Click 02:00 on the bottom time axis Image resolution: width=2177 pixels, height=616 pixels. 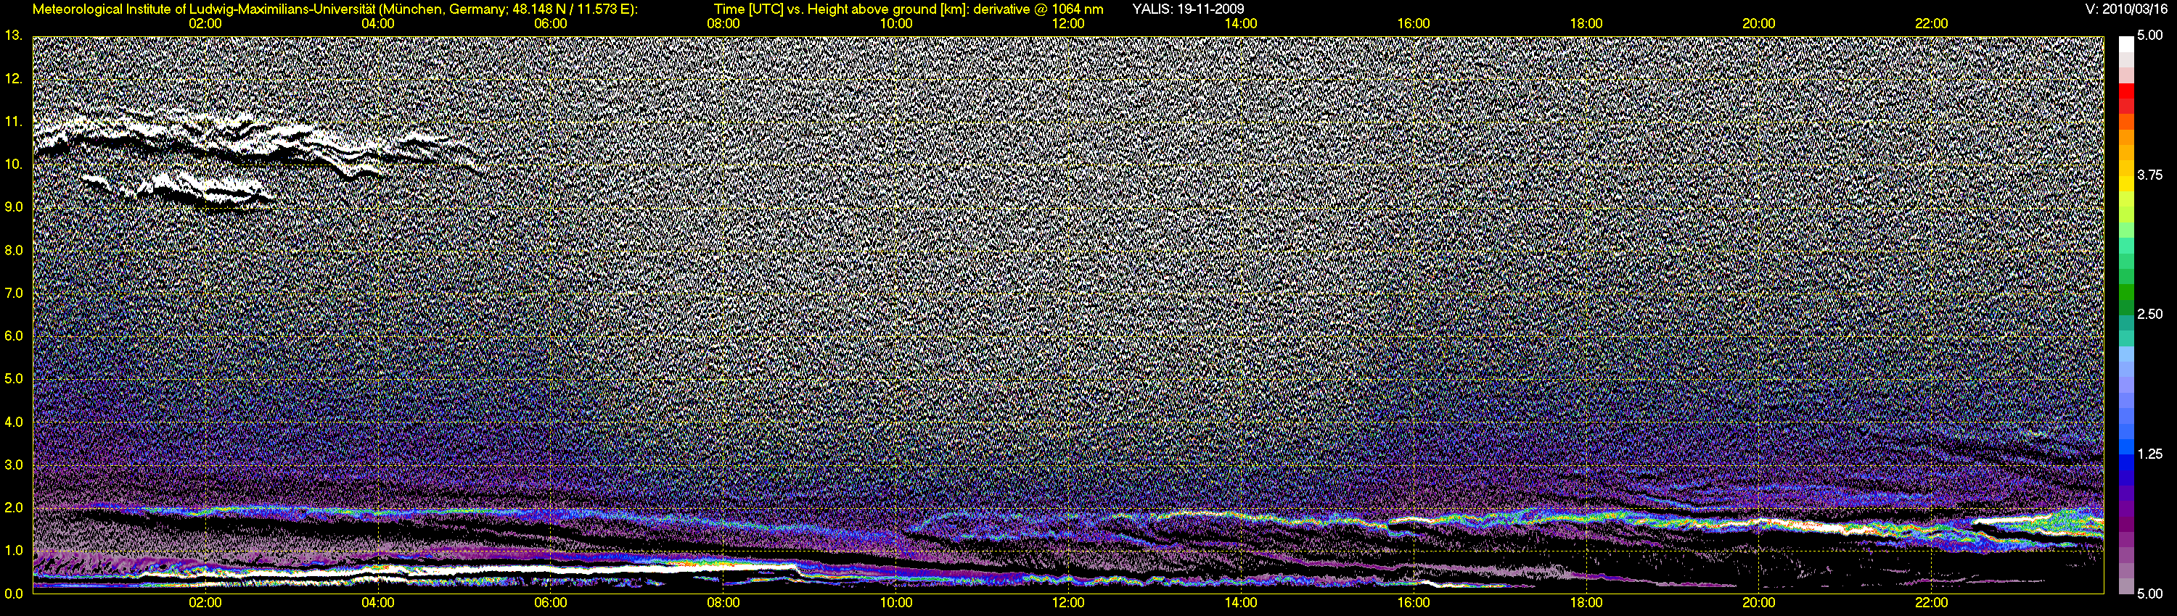click(205, 602)
